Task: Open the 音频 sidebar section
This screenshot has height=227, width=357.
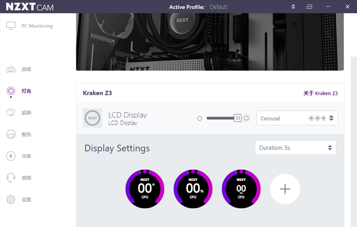Action: click(26, 178)
